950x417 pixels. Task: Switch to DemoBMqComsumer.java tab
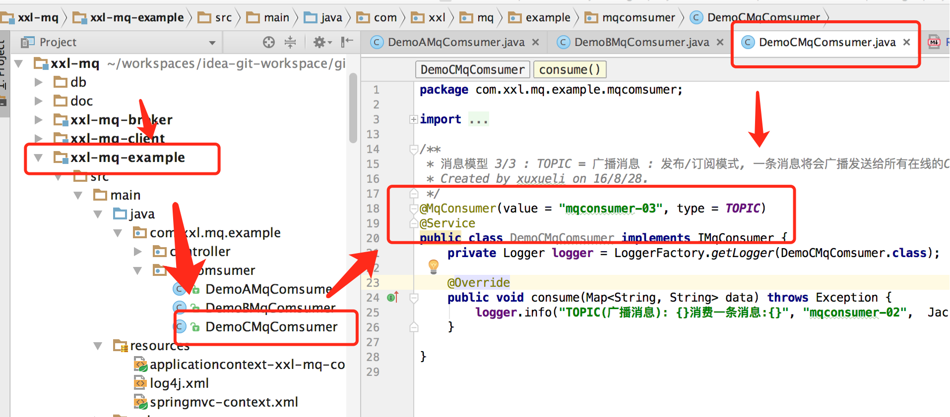tap(641, 43)
